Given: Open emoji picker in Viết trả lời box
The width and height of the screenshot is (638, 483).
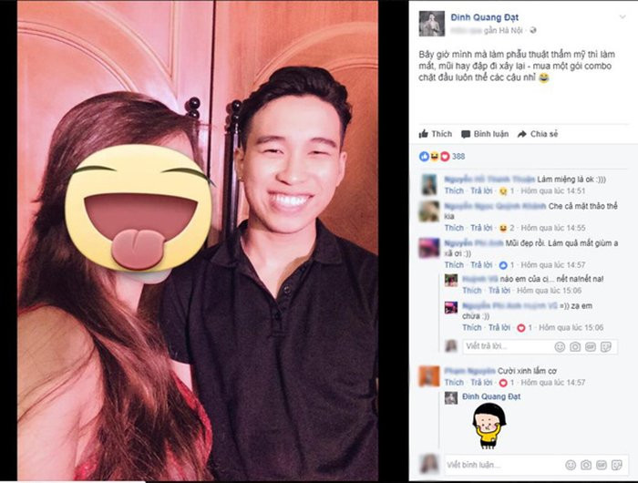Looking at the screenshot, I should coord(560,346).
